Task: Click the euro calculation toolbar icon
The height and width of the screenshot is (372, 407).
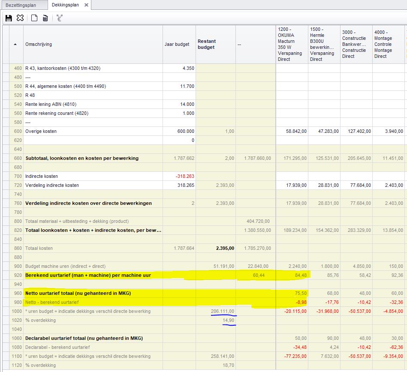Action: pos(60,18)
